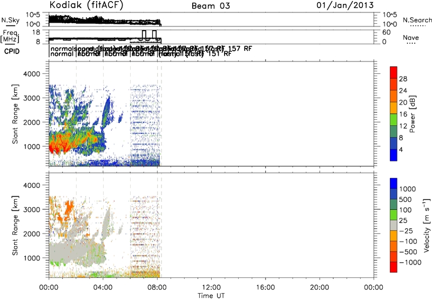The height and width of the screenshot is (299, 432).
Task: Click the '04:00' time axis label
Action: (x=103, y=288)
